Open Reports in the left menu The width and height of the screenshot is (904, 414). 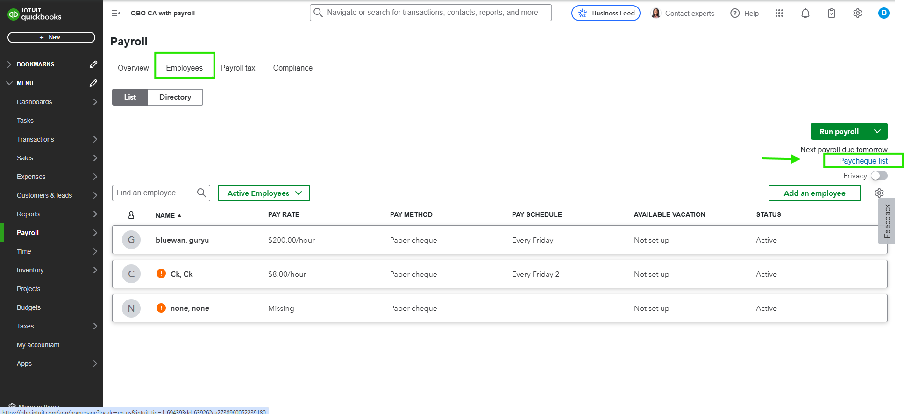pyautogui.click(x=28, y=214)
